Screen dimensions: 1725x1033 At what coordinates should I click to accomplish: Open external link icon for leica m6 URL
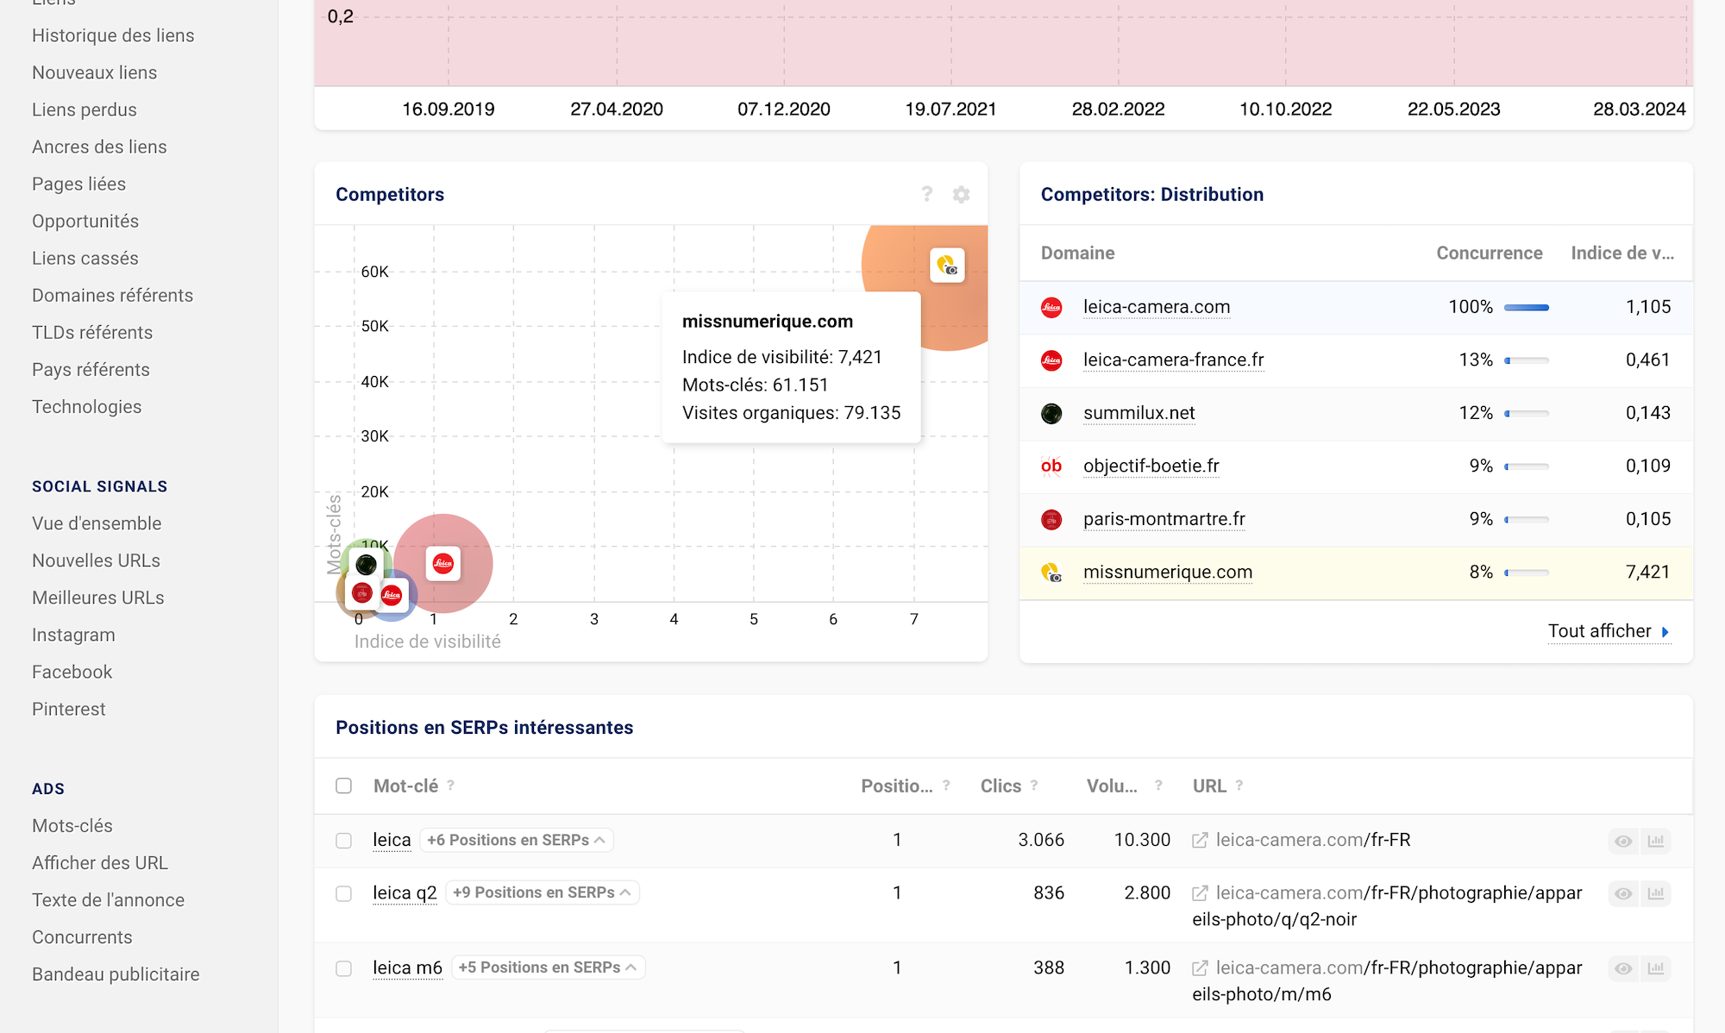point(1200,968)
